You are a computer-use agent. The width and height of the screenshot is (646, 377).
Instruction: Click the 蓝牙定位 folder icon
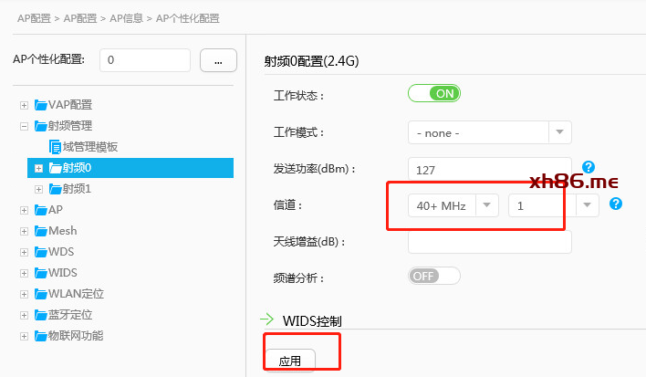tap(40, 315)
